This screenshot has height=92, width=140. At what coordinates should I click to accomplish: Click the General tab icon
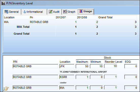coord(6,12)
